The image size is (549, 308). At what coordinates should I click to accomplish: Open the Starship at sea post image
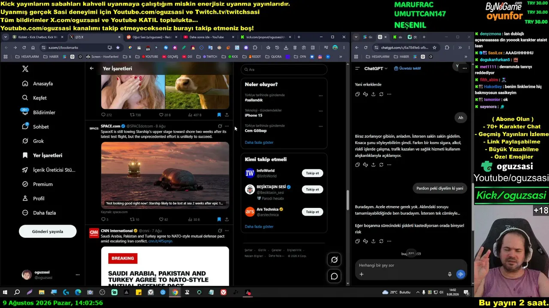165,175
